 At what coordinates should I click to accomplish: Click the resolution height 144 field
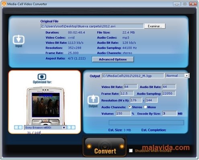(x=152, y=100)
